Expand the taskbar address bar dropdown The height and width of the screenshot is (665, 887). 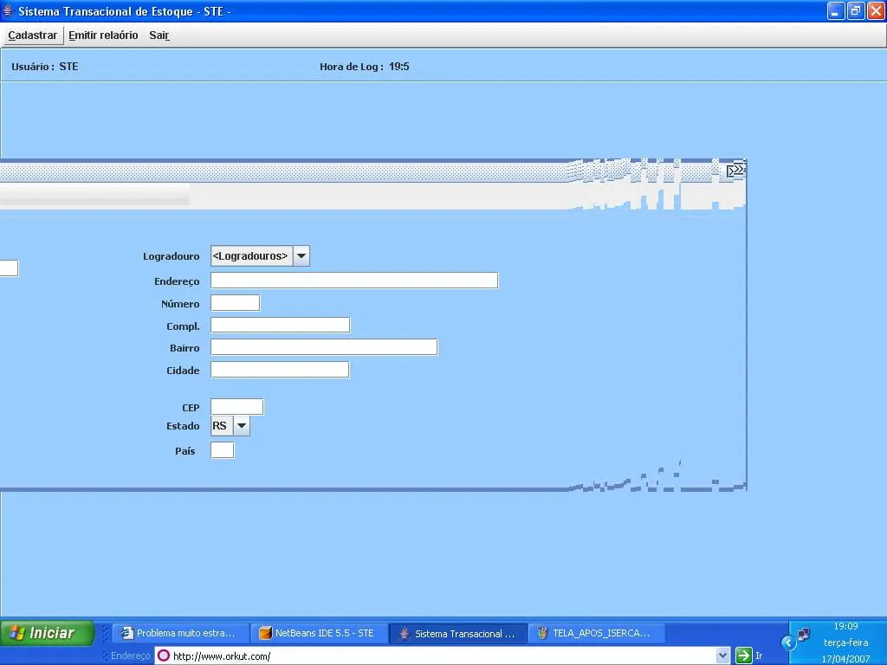coord(723,656)
